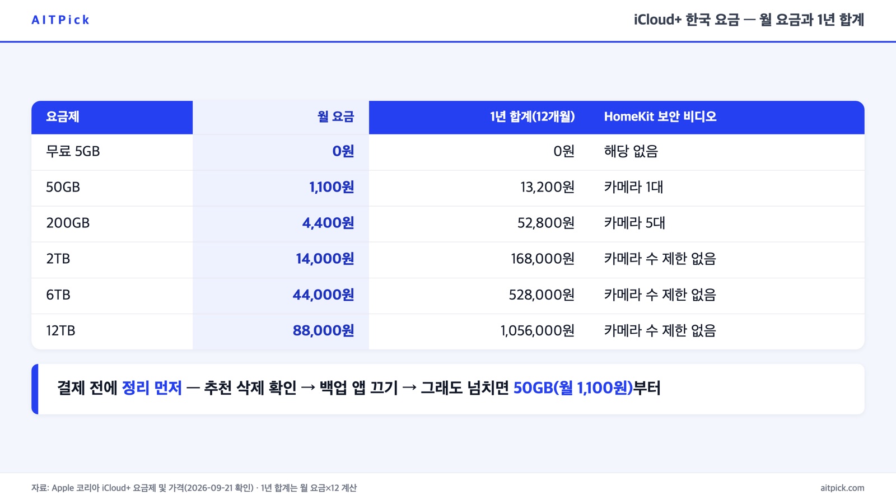Click the yearly total '13,200원'
The height and width of the screenshot is (504, 896).
coord(547,187)
